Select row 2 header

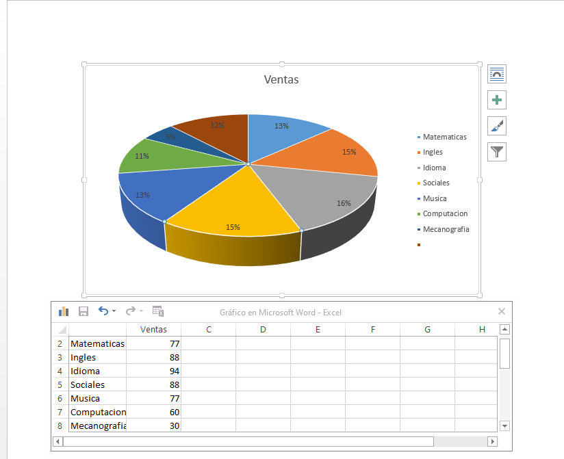(60, 343)
